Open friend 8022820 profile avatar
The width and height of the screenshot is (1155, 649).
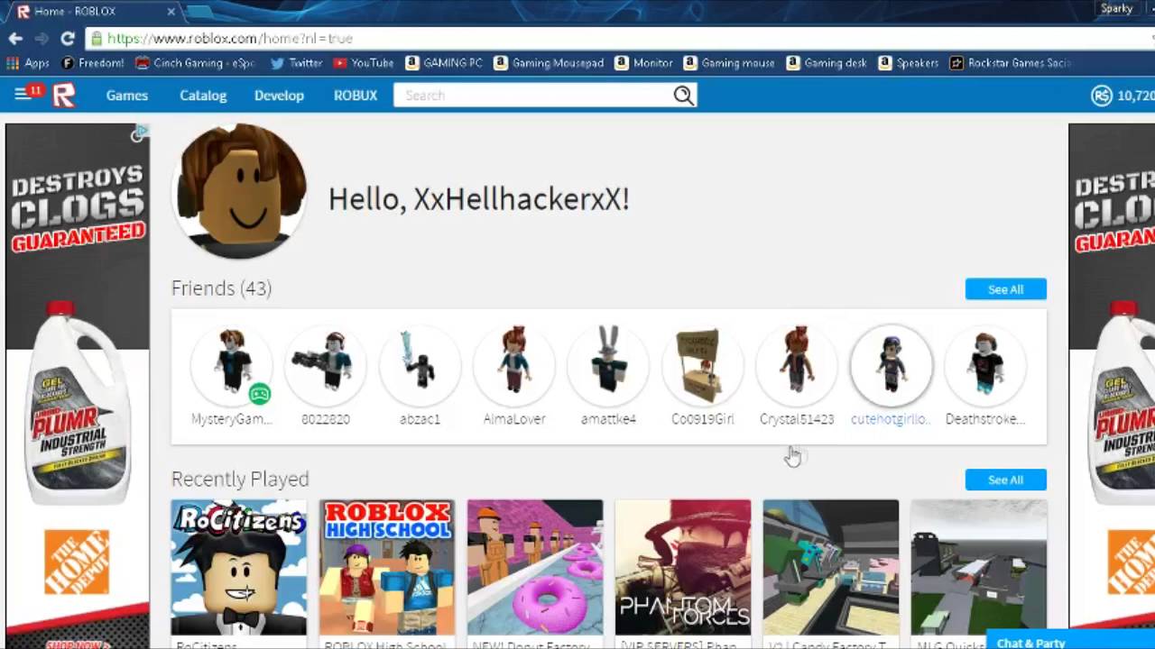point(326,364)
